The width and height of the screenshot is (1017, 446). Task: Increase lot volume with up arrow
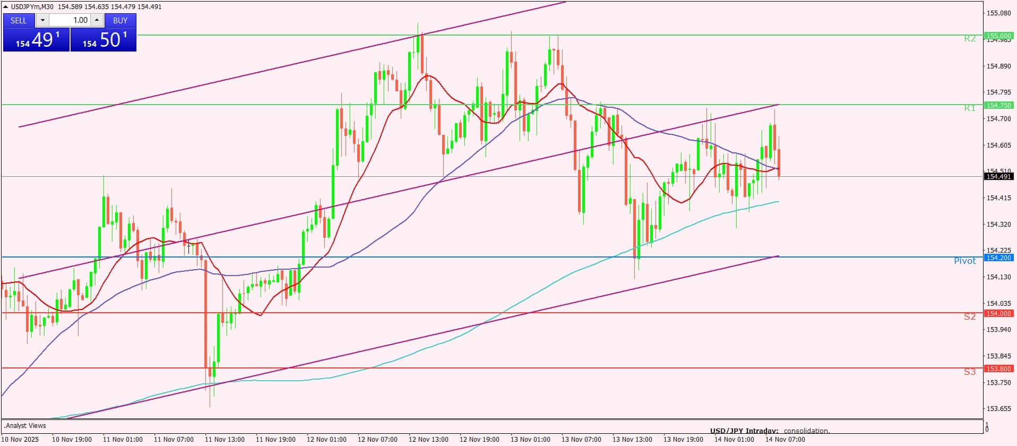pyautogui.click(x=97, y=20)
